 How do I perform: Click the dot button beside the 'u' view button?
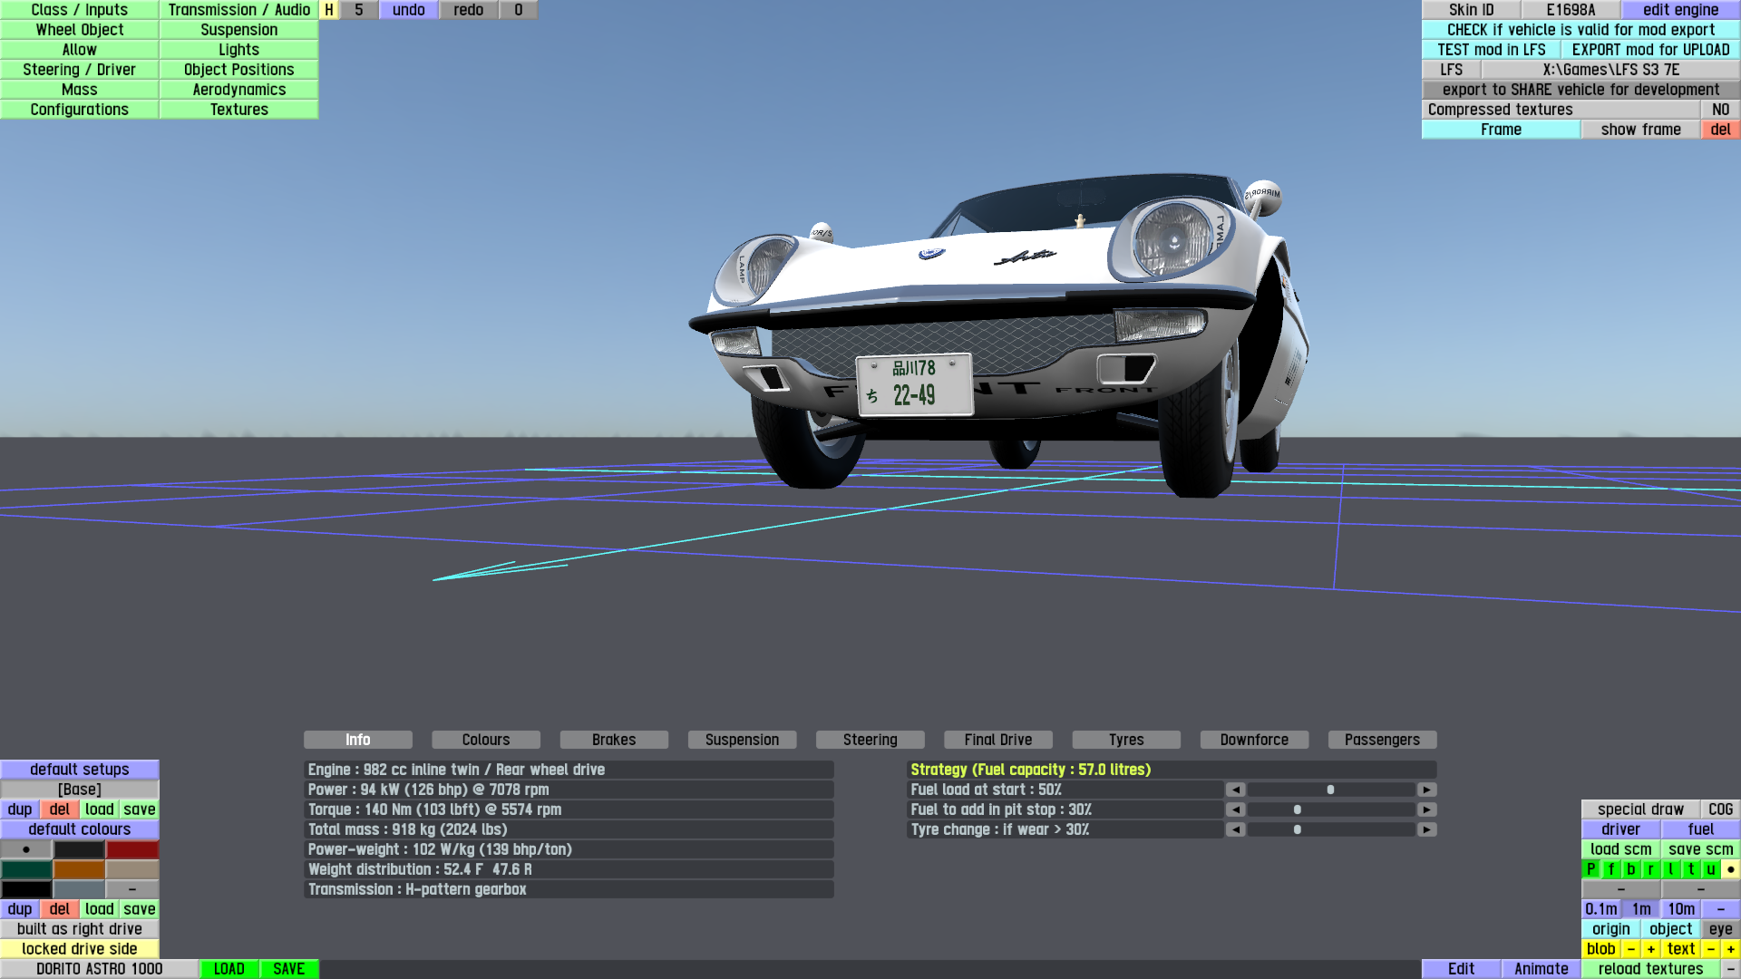click(1730, 869)
